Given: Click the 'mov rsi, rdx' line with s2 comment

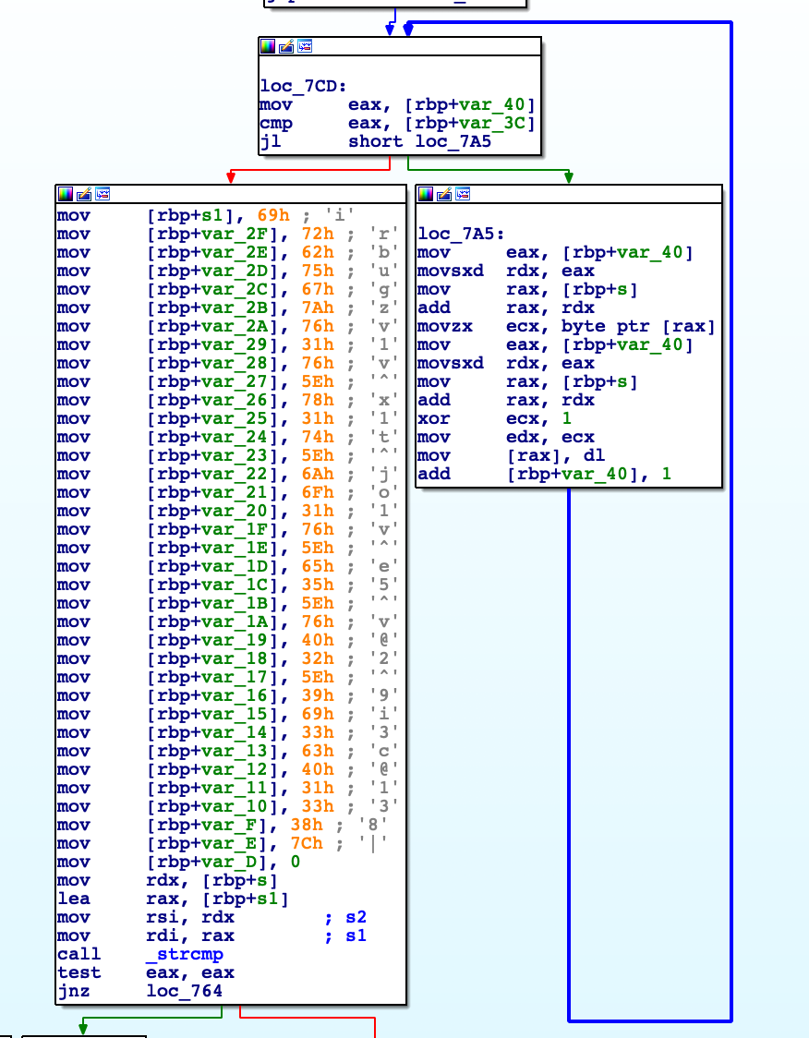Looking at the screenshot, I should coord(211,918).
